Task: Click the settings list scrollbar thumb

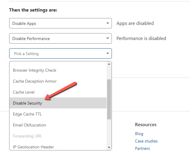Action: [109, 99]
